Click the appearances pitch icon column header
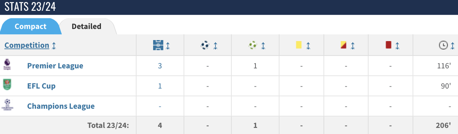The width and height of the screenshot is (458, 134). pyautogui.click(x=158, y=45)
